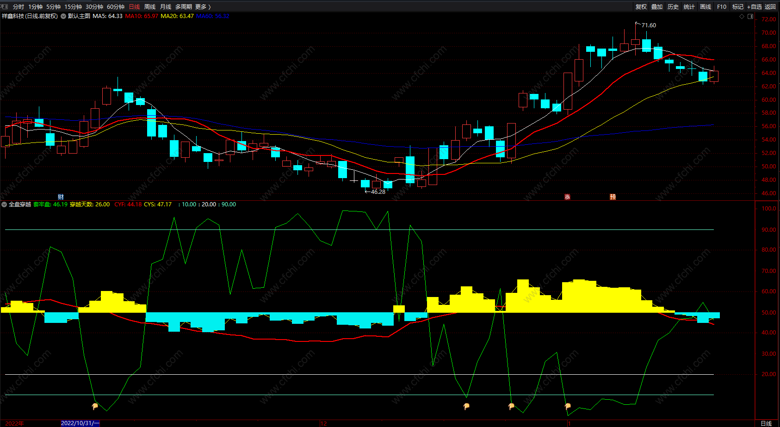Click the MA60: 56.32 label
This screenshot has height=427, width=780.
point(213,16)
